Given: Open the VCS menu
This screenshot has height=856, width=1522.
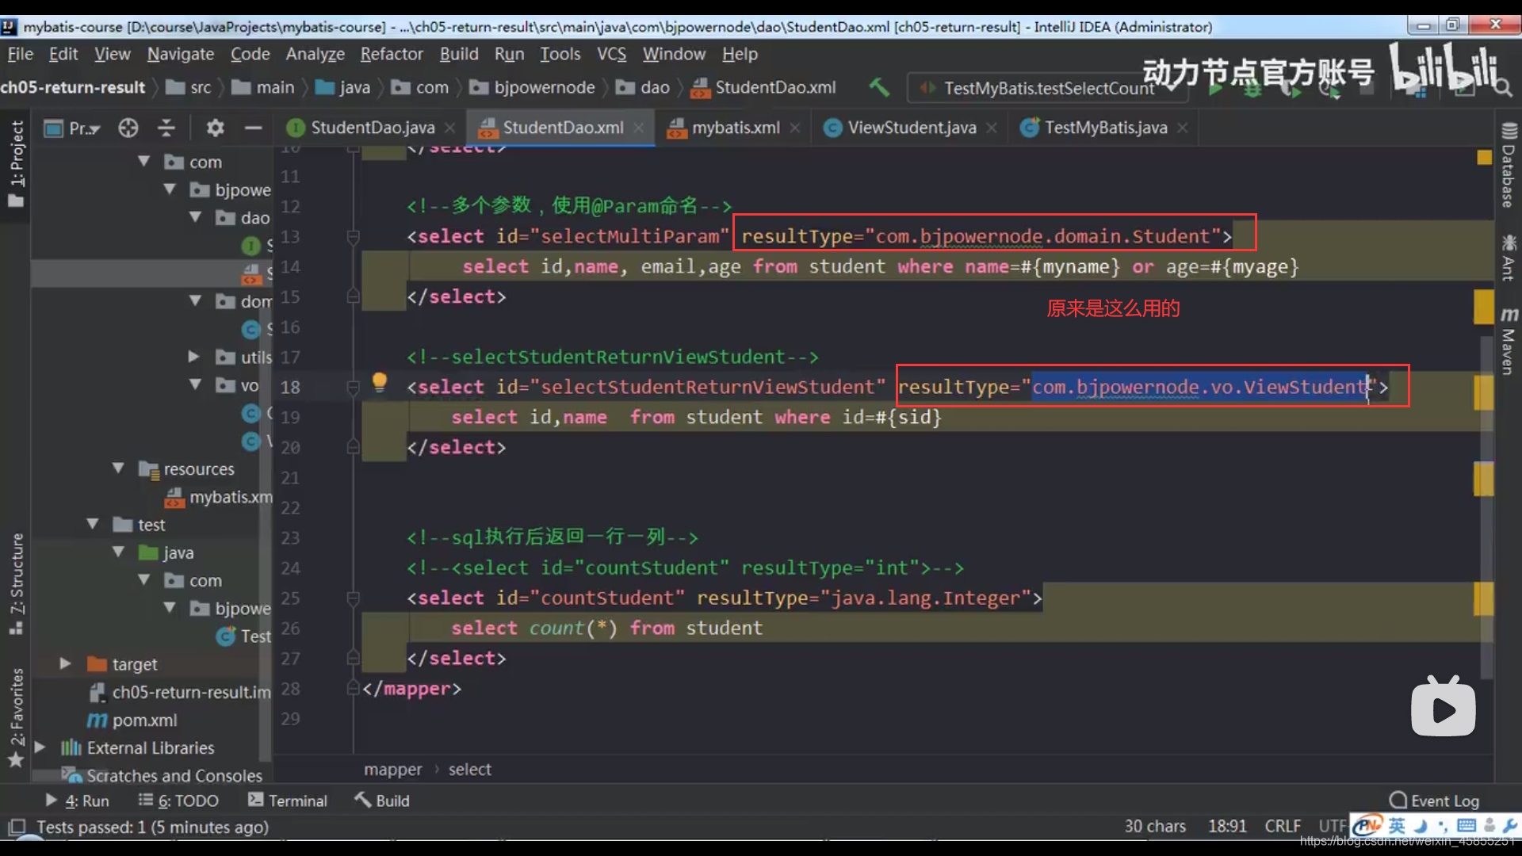Looking at the screenshot, I should (611, 54).
